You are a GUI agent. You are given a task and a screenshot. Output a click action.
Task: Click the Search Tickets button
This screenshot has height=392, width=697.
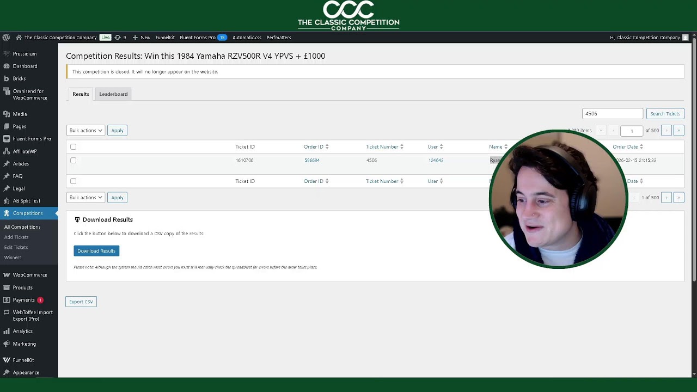click(x=665, y=114)
